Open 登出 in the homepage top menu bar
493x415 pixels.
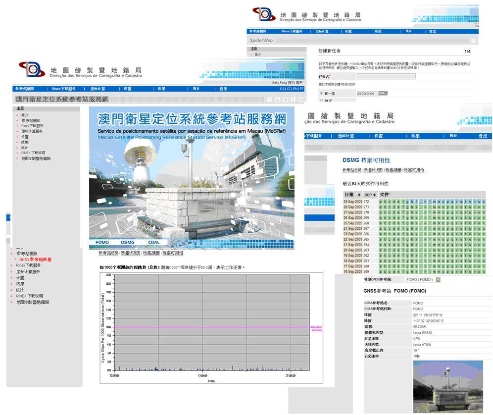tap(224, 89)
